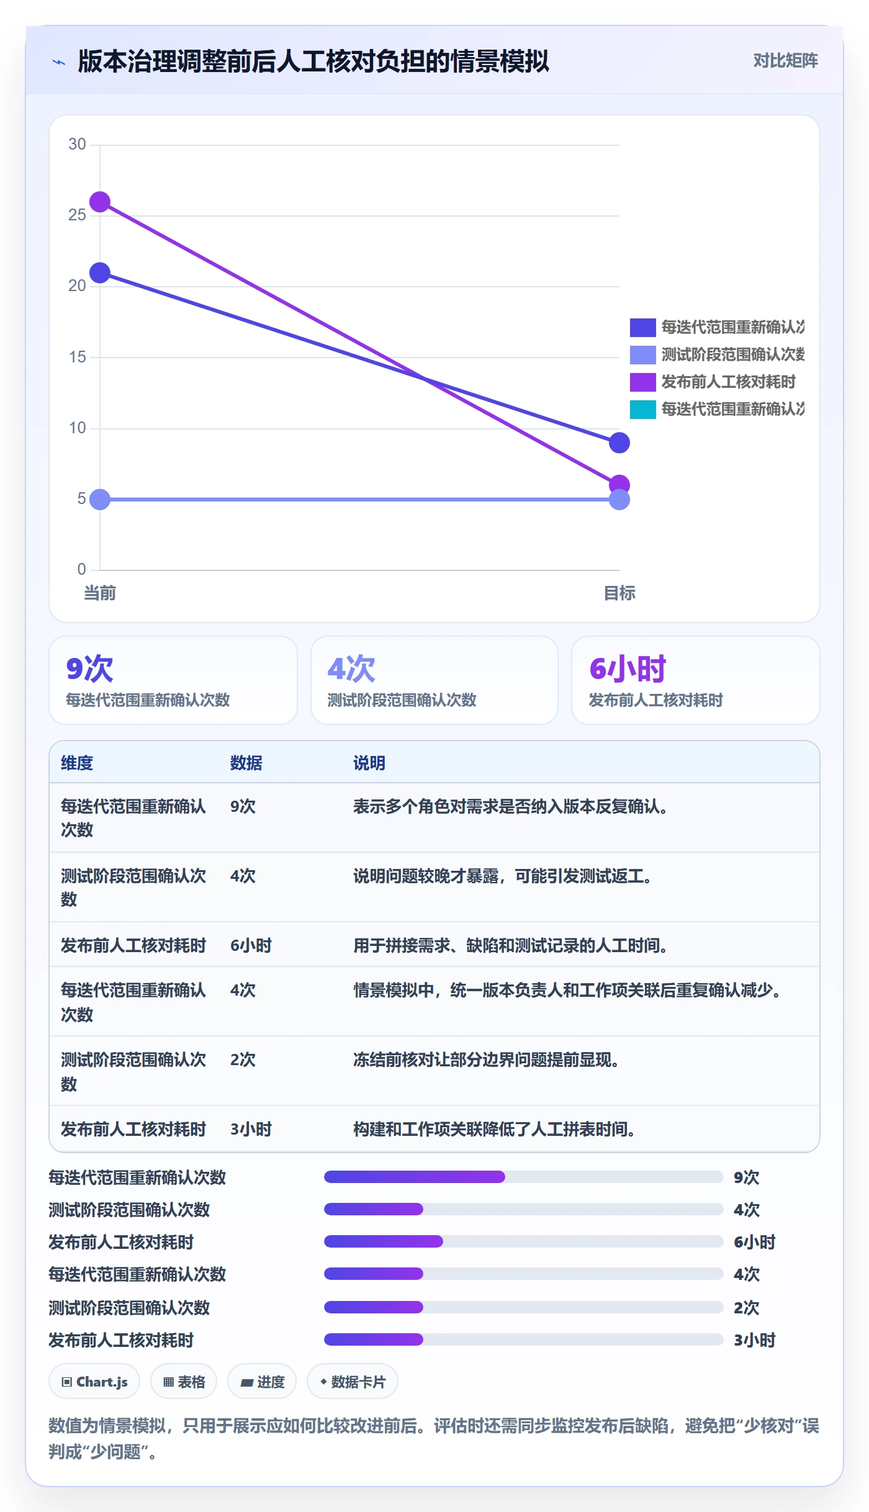
Task: Click the 维度 column header
Action: coord(77,763)
